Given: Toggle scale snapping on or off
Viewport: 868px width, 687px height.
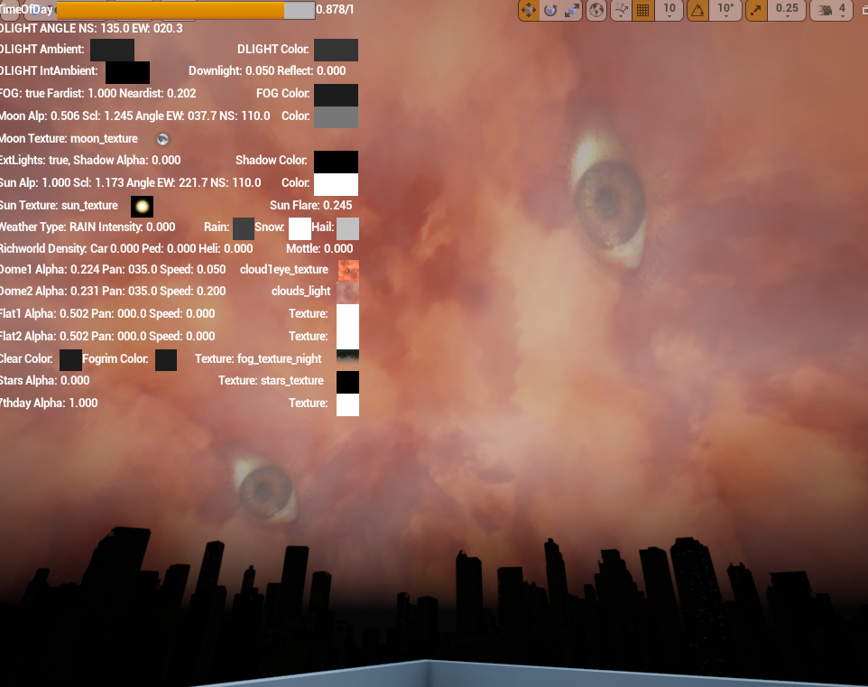Looking at the screenshot, I should click(756, 11).
